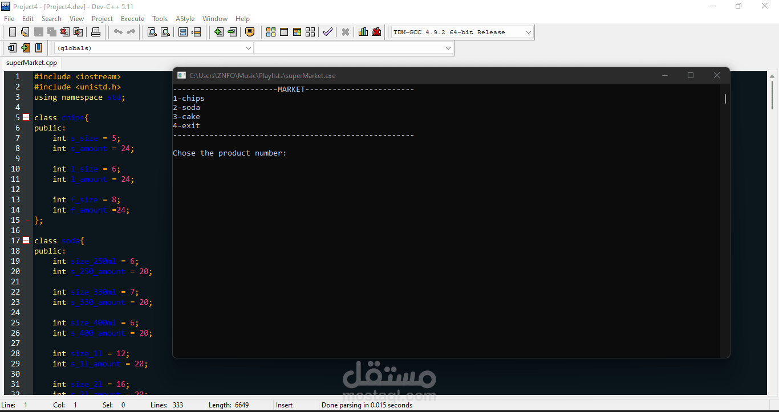This screenshot has width=779, height=412.
Task: Click the console window title bar icon
Action: [181, 75]
